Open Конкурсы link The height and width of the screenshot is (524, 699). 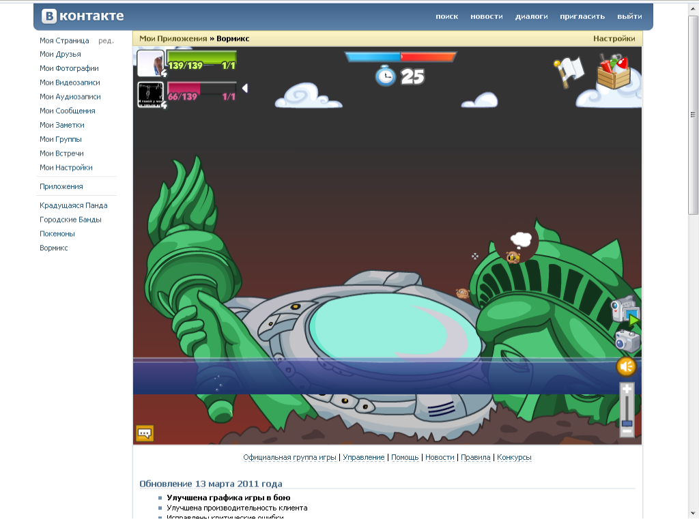tap(514, 457)
